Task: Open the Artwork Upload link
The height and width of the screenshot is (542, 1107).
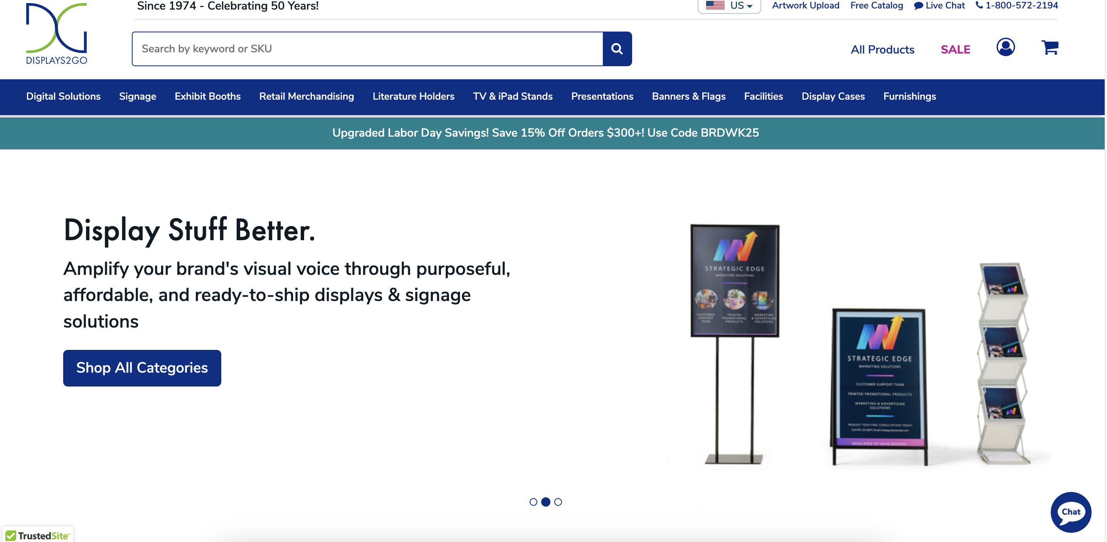Action: 805,5
